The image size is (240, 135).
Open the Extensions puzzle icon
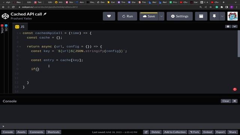coord(222,7)
